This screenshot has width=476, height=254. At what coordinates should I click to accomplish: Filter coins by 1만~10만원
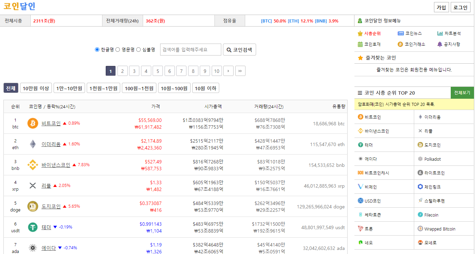(x=69, y=88)
